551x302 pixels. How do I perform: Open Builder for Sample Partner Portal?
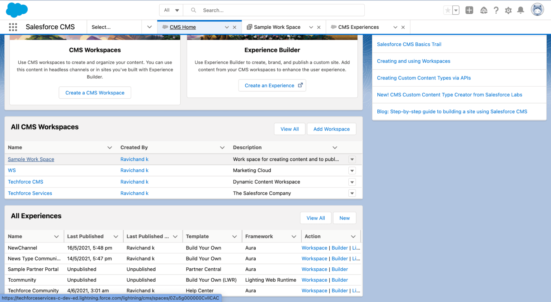pos(340,269)
